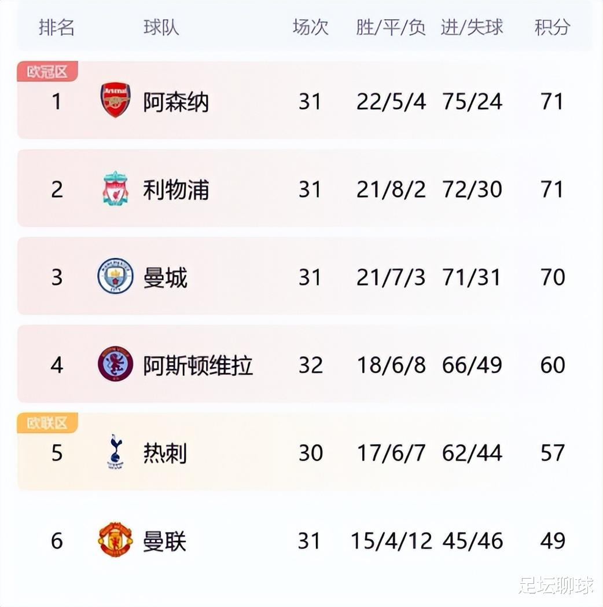Click the Liverpool club crest
This screenshot has height=607, width=603.
115,188
